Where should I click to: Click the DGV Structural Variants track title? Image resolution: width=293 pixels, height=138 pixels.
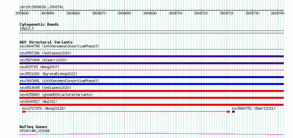pyautogui.click(x=46, y=42)
